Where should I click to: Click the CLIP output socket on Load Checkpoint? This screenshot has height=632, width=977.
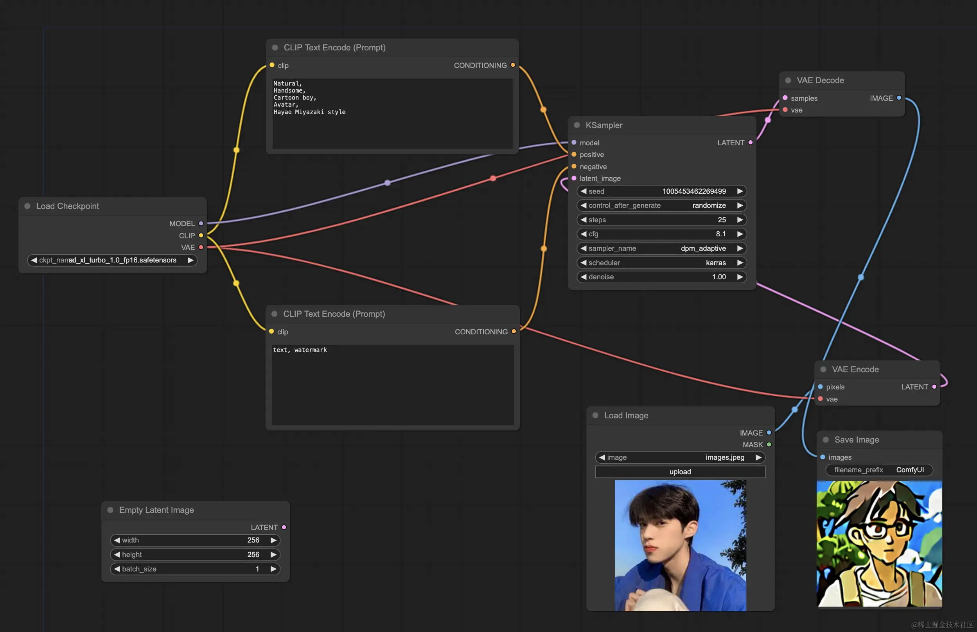click(x=201, y=235)
